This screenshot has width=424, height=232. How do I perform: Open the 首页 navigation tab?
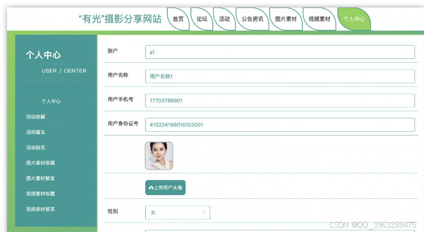[178, 19]
